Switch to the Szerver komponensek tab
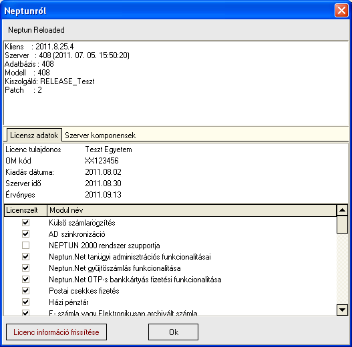This screenshot has height=347, width=352. click(x=100, y=135)
